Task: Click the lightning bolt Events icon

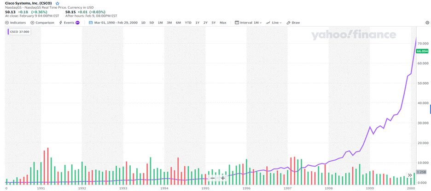Action: point(61,23)
